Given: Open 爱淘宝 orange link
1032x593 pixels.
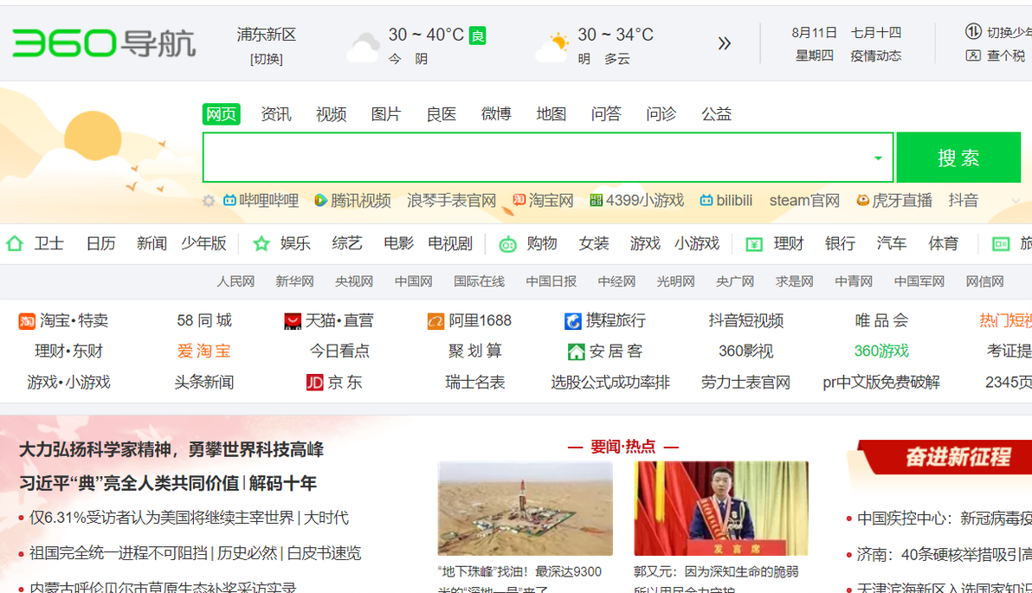Looking at the screenshot, I should point(204,351).
